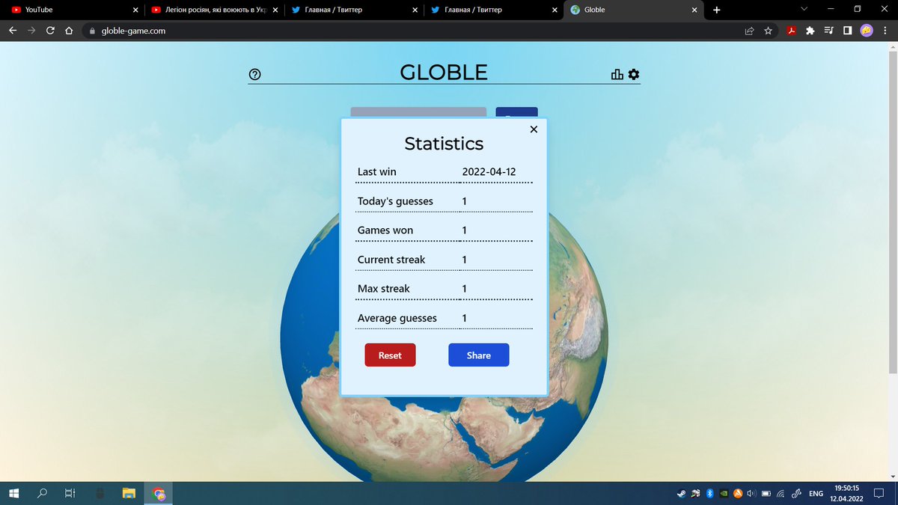Image resolution: width=898 pixels, height=505 pixels.
Task: Click the Games won row label
Action: point(385,230)
